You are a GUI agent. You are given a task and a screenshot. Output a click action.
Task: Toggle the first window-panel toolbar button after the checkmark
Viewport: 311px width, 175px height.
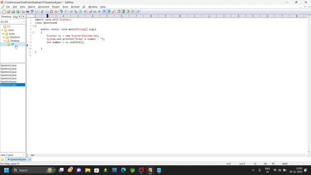click(119, 12)
